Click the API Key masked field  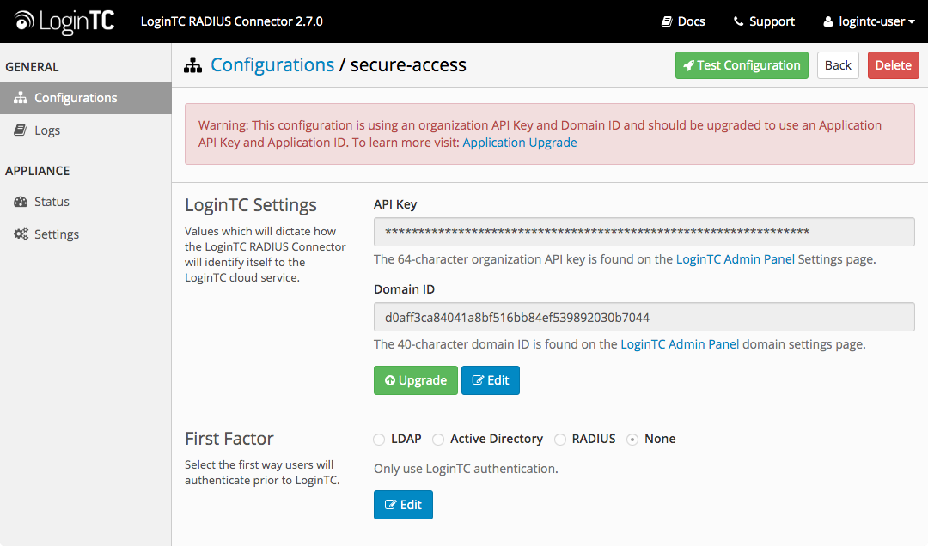pos(644,232)
